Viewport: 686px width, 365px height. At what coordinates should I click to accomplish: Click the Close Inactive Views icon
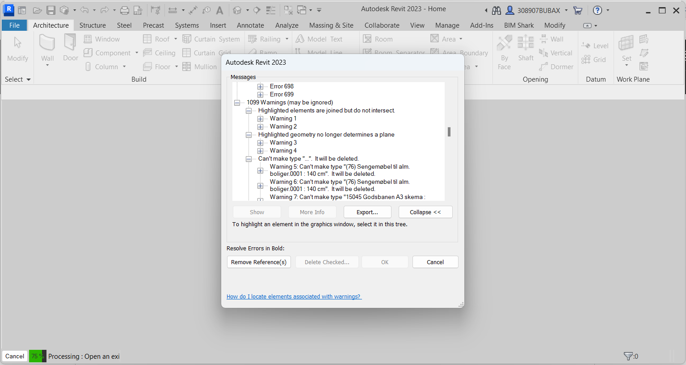point(288,10)
